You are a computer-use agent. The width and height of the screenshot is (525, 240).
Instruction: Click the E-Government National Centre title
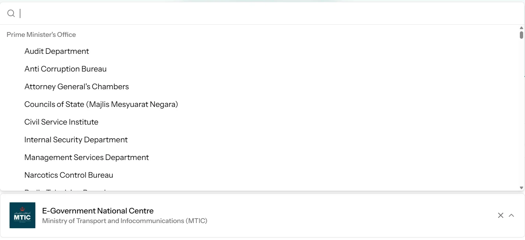click(98, 211)
